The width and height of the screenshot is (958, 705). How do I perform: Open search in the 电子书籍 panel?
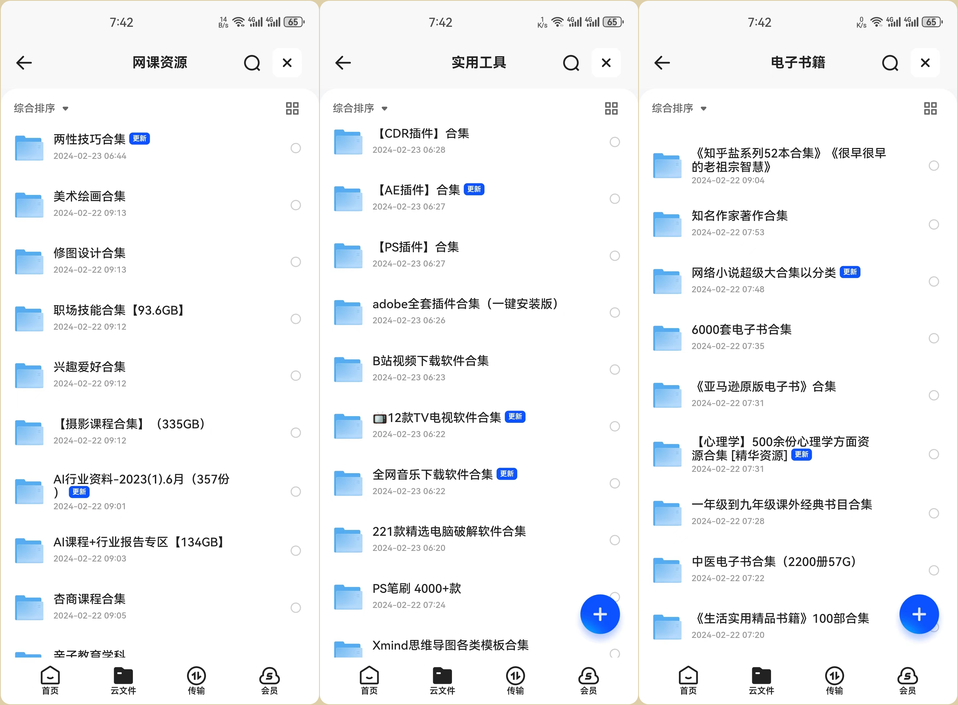[890, 63]
